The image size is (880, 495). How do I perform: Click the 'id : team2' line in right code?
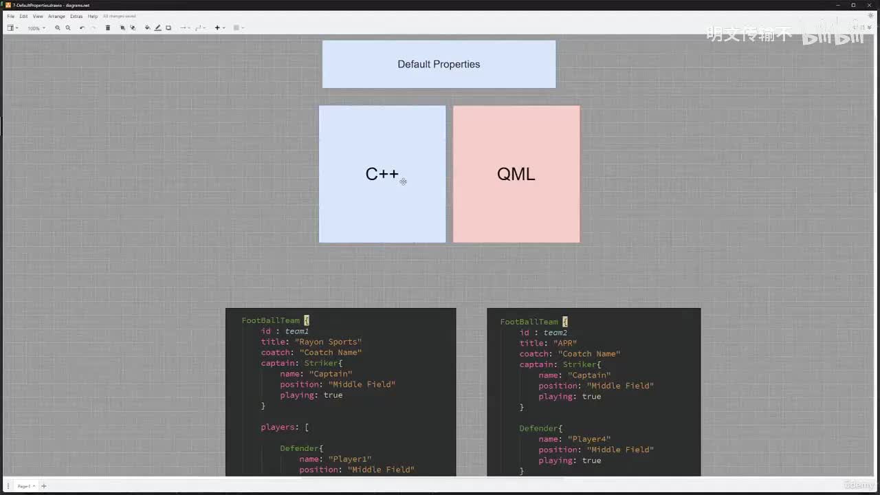[x=543, y=333]
